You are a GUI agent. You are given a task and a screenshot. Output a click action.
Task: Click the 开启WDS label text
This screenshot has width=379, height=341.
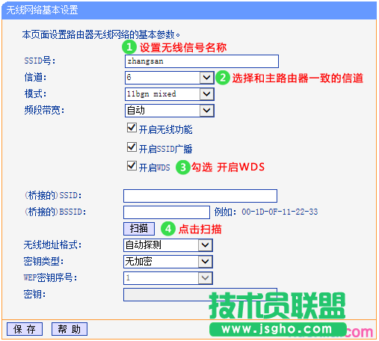[155, 168]
